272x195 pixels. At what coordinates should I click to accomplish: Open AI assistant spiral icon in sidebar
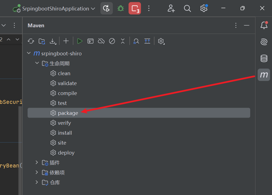(264, 42)
